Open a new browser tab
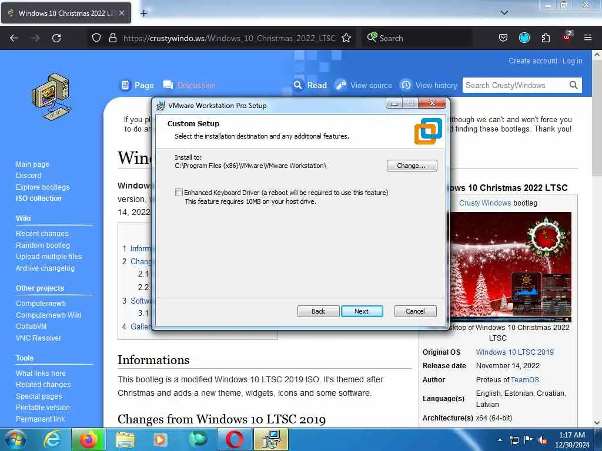This screenshot has width=602, height=451. tap(143, 14)
